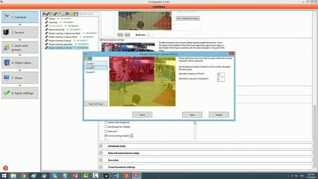Screen dimensions: 318x179
Task: Open PowerPoint from the taskbar
Action: pyautogui.click(x=75, y=176)
